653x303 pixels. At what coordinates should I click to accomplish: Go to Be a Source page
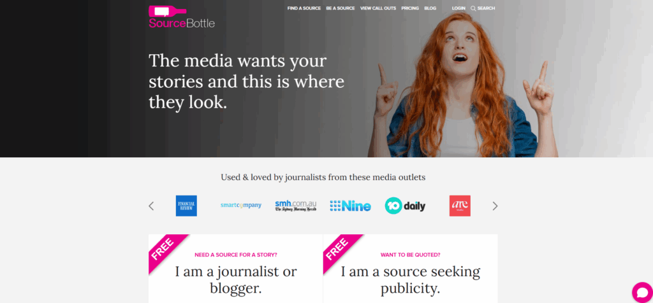tap(341, 8)
